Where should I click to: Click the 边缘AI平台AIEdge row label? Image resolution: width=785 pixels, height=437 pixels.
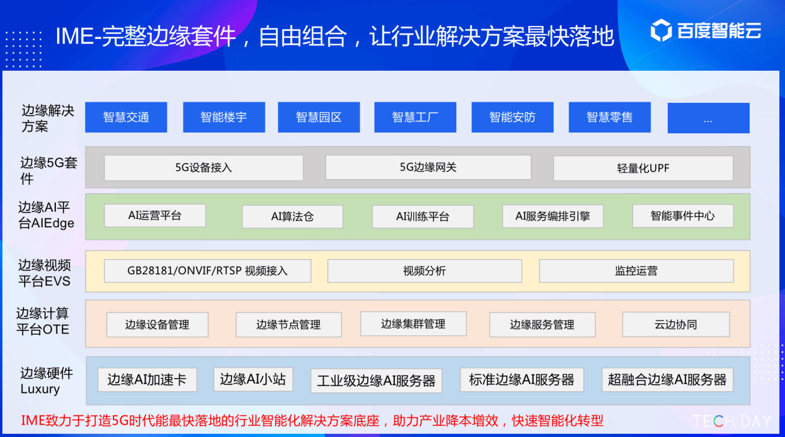(x=47, y=215)
